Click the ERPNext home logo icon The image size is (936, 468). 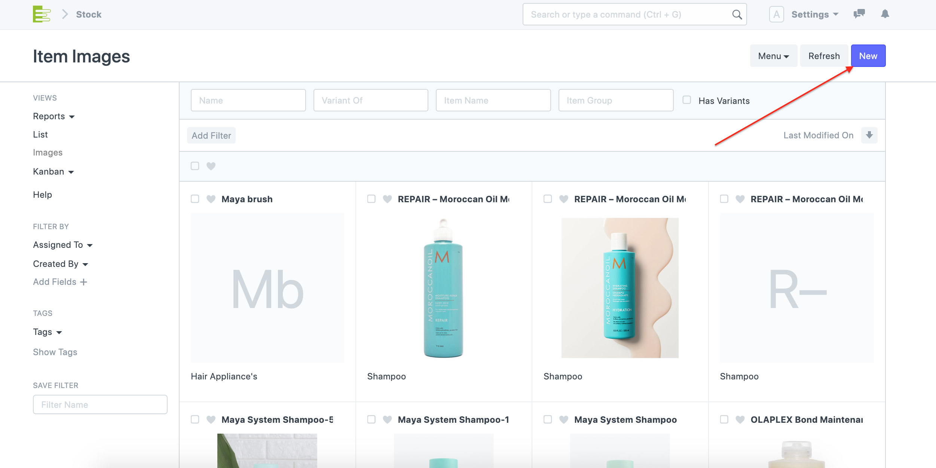pyautogui.click(x=42, y=14)
